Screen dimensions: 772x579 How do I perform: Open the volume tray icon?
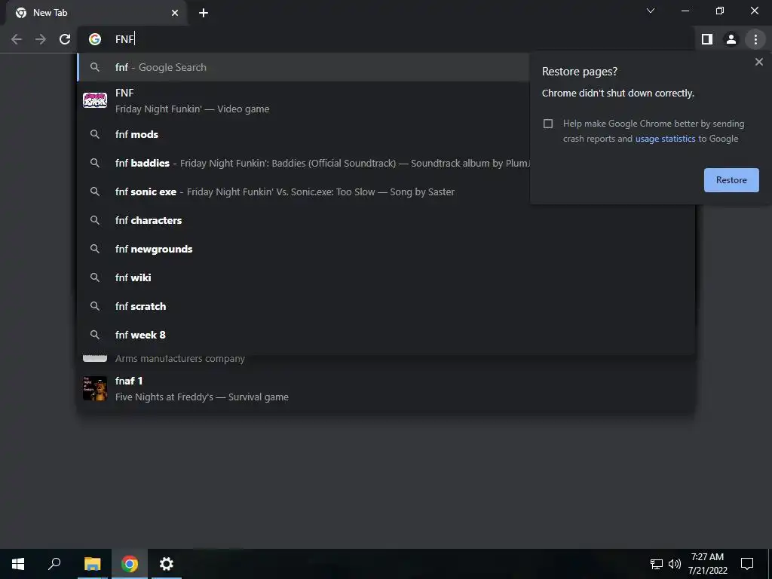click(675, 564)
